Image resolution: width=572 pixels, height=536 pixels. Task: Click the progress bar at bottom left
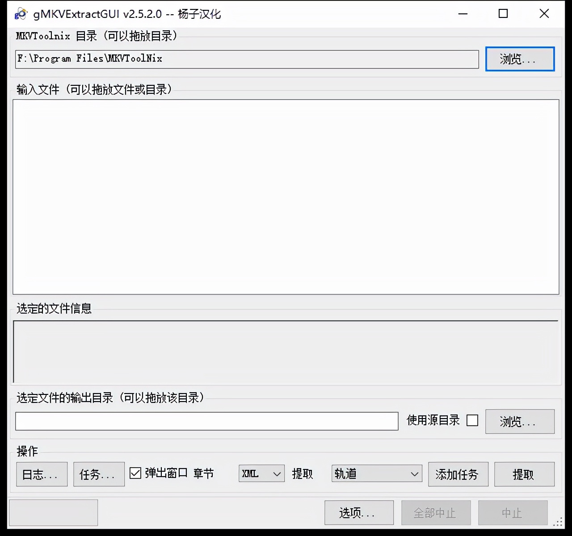(x=54, y=513)
